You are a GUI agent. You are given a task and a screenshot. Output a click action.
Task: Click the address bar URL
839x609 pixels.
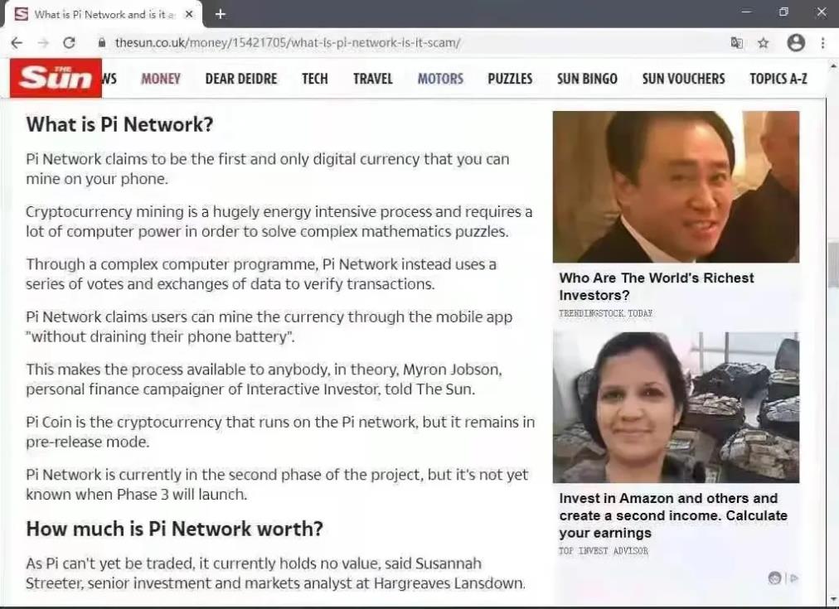[x=288, y=43]
